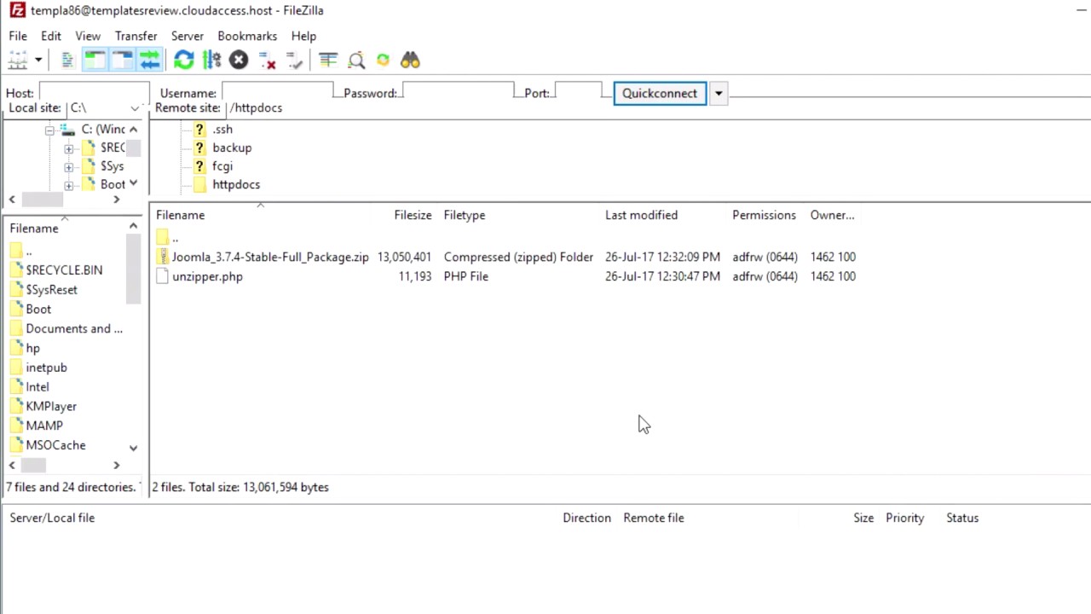Open the Bookmarks menu

pyautogui.click(x=247, y=36)
